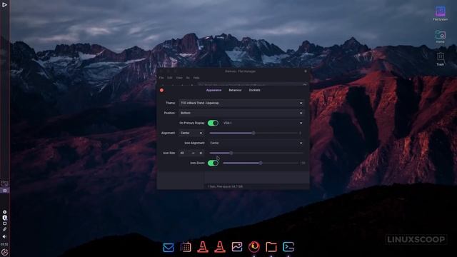Open the image viewer dock icon
This screenshot has width=457, height=257.
pos(237,247)
